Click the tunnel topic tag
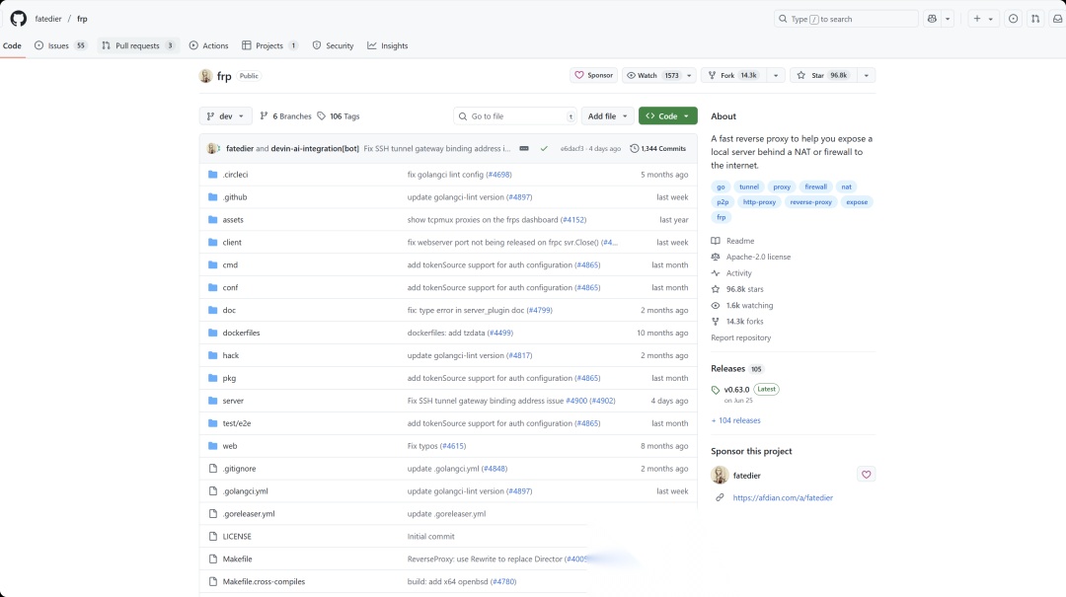Screen dimensions: 1066x597 tap(748, 187)
